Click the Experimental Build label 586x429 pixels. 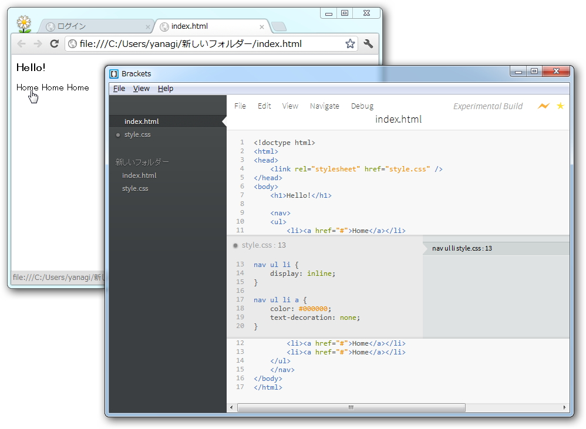point(488,106)
